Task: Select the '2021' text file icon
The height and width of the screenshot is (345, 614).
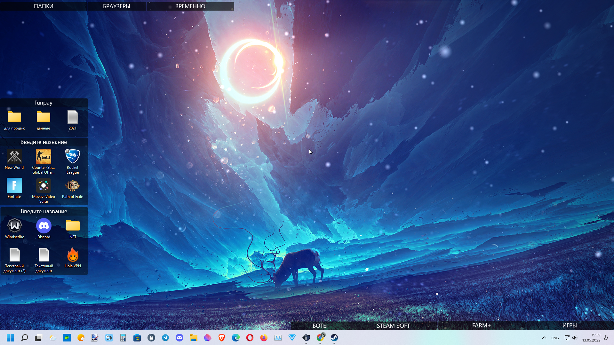Action: (x=73, y=120)
